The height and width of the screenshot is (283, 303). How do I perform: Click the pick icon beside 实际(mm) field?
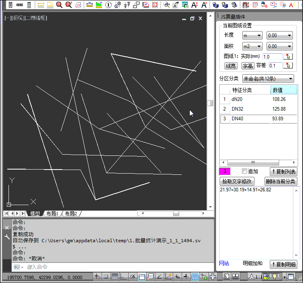(x=288, y=57)
